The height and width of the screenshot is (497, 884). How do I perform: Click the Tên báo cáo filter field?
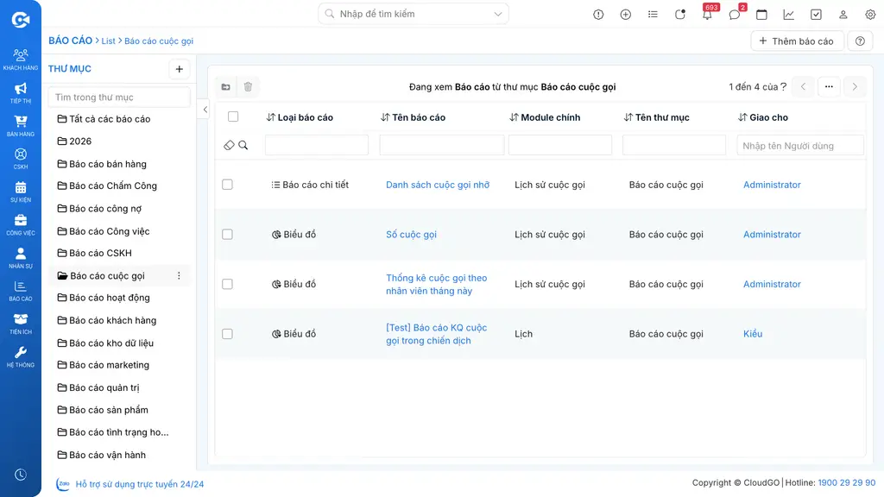tap(441, 145)
